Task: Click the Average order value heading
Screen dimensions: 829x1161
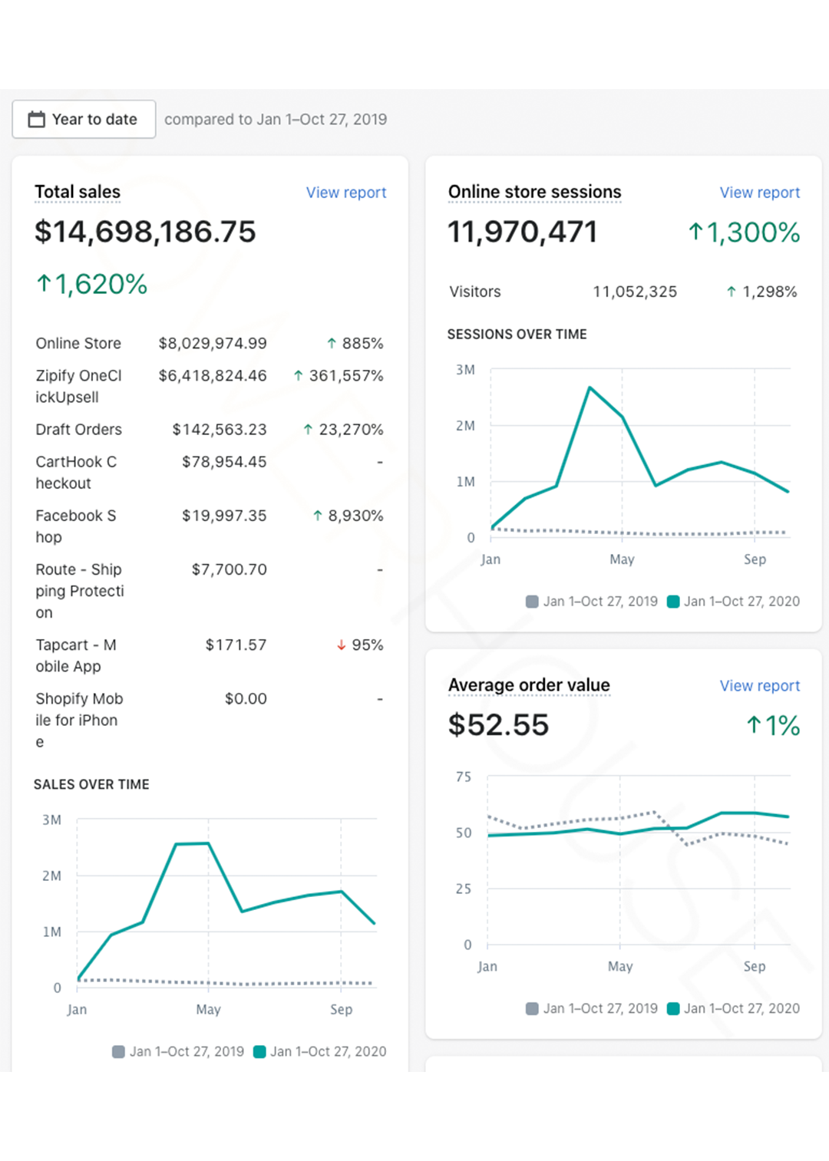Action: 529,685
